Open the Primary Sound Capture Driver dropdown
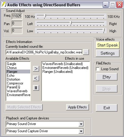124x137 pixels. click(81, 131)
